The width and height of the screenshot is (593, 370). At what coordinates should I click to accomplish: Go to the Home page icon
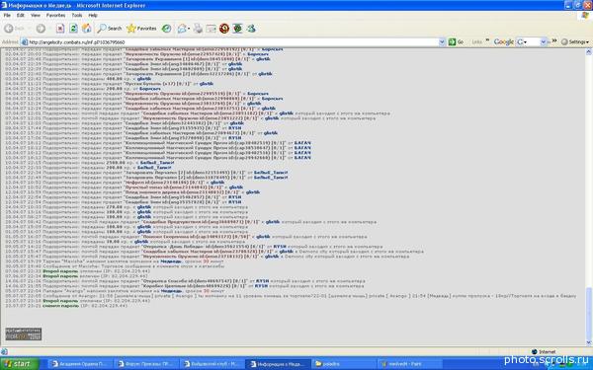point(87,29)
